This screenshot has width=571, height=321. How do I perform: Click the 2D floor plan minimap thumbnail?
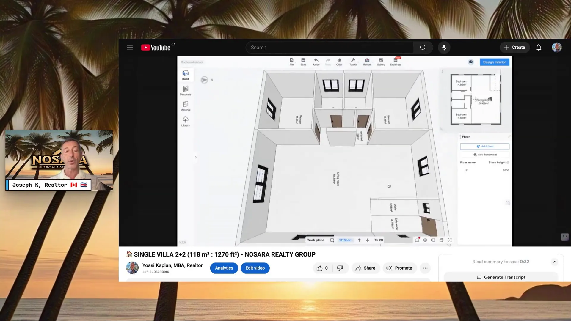point(476,100)
